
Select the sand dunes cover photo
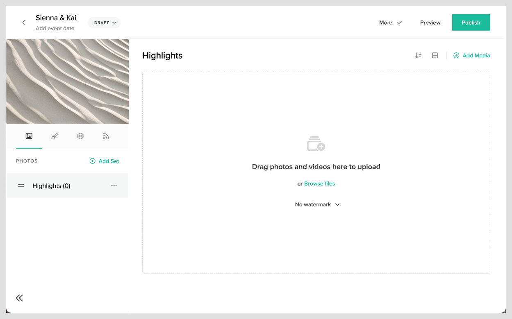tap(68, 81)
